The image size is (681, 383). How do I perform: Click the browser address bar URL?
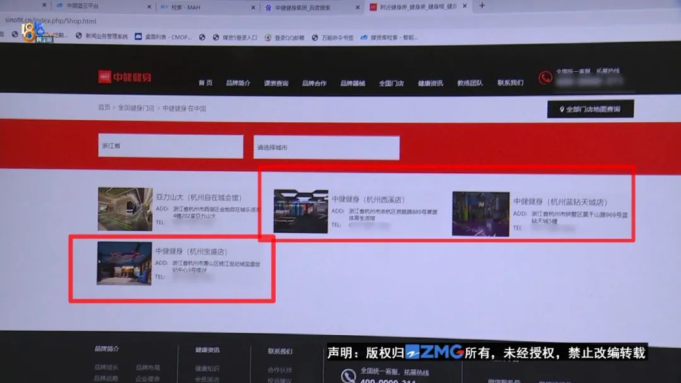50,20
